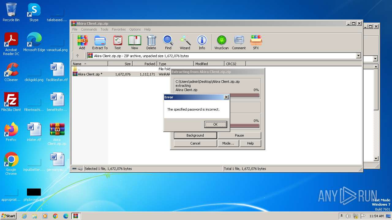Select the parent folder '..' row
This screenshot has height=220, width=392.
pyautogui.click(x=121, y=69)
